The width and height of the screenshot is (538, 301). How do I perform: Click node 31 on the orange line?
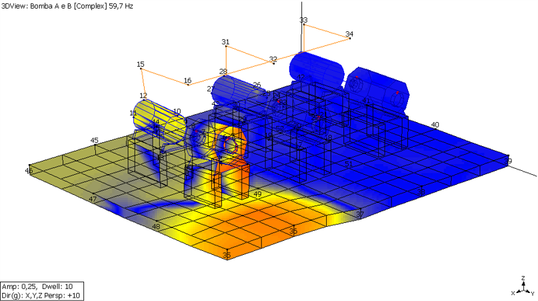(226, 46)
